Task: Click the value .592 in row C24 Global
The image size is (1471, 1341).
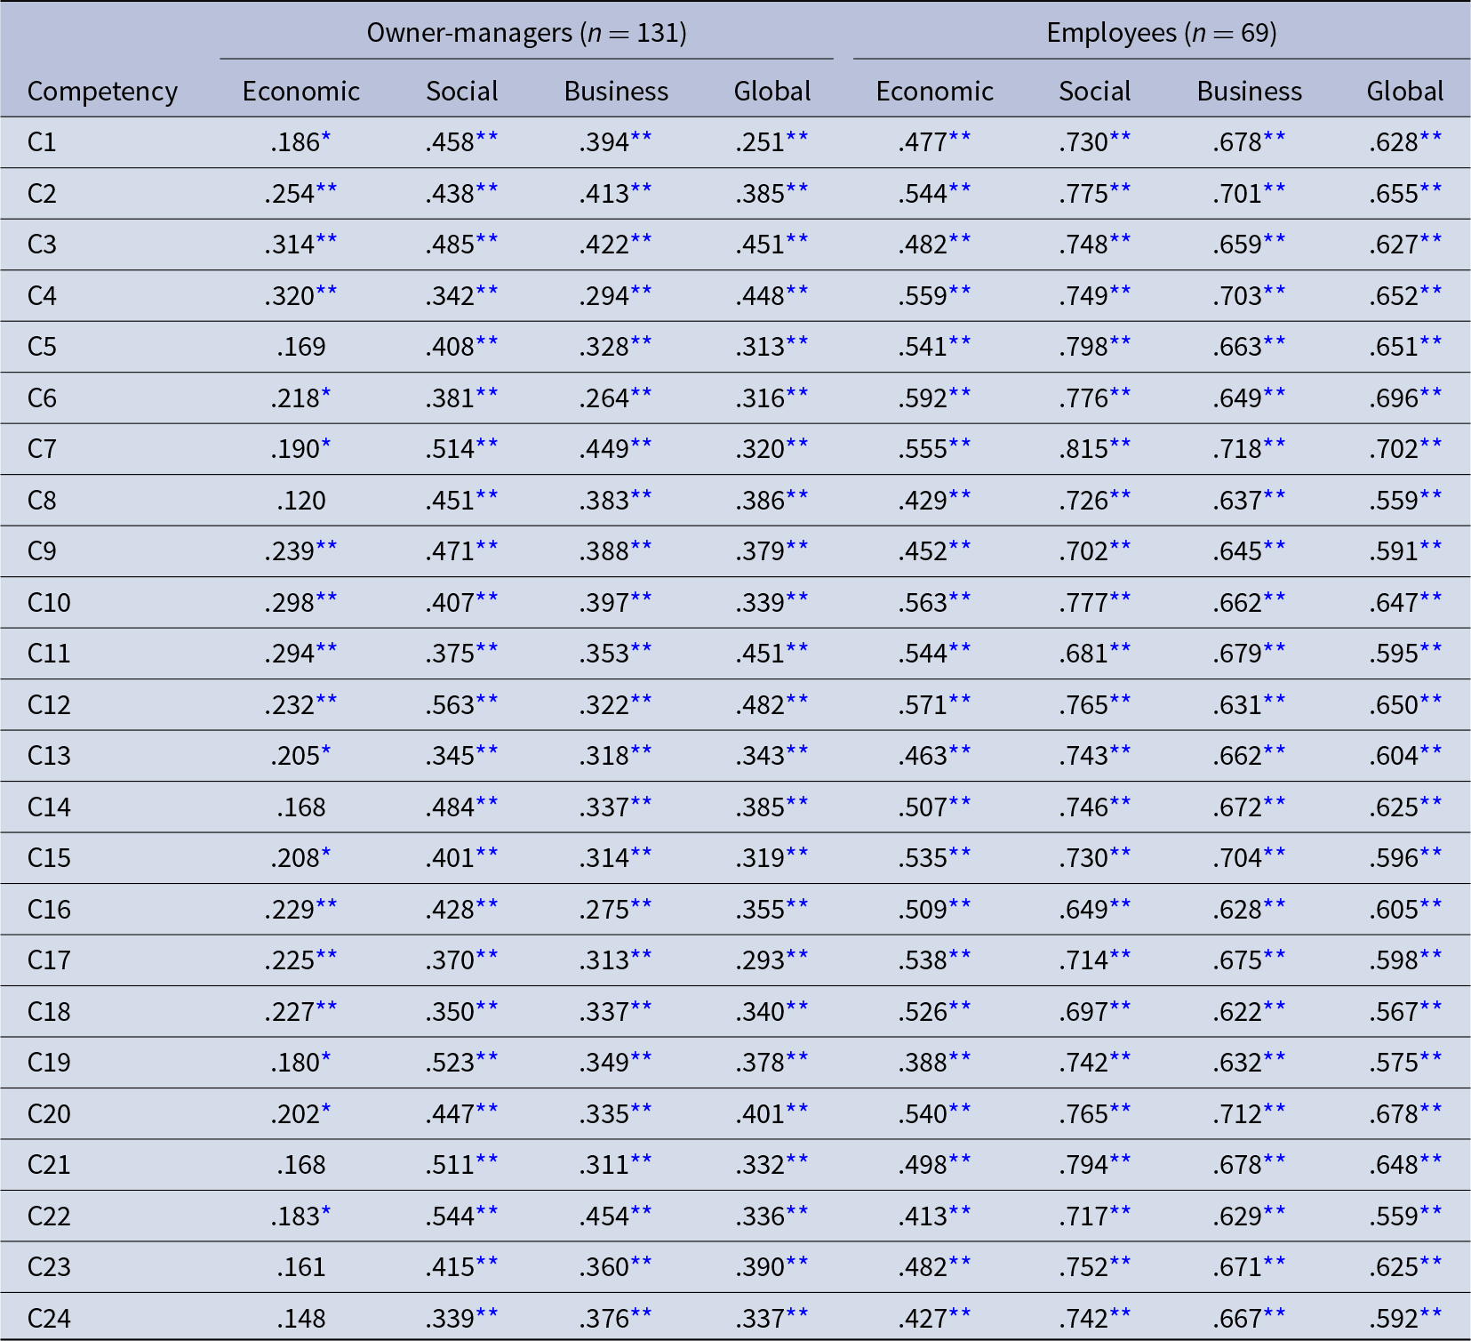Action: tap(1394, 1319)
